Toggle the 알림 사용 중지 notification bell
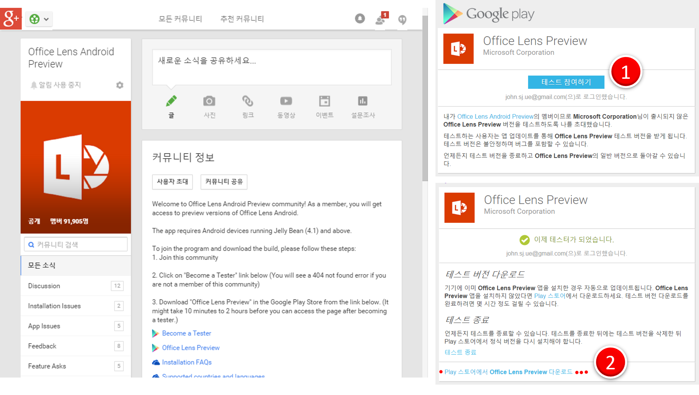699x395 pixels. (34, 85)
